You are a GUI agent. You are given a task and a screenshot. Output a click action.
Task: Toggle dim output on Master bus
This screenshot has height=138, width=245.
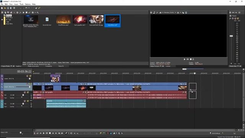236,13
